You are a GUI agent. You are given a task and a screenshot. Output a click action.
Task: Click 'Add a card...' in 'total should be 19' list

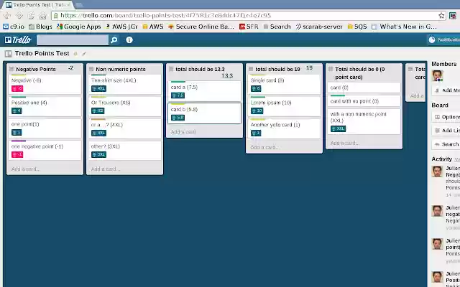point(265,147)
